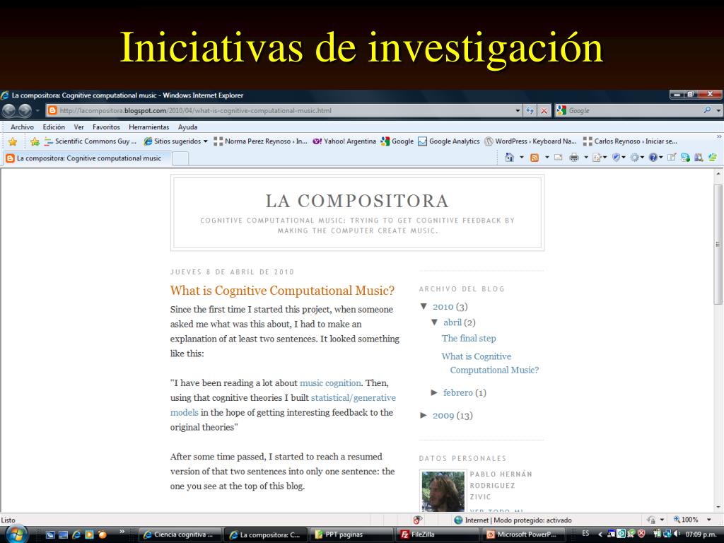The image size is (724, 543).
Task: Click the URL address bar field
Action: 284,111
